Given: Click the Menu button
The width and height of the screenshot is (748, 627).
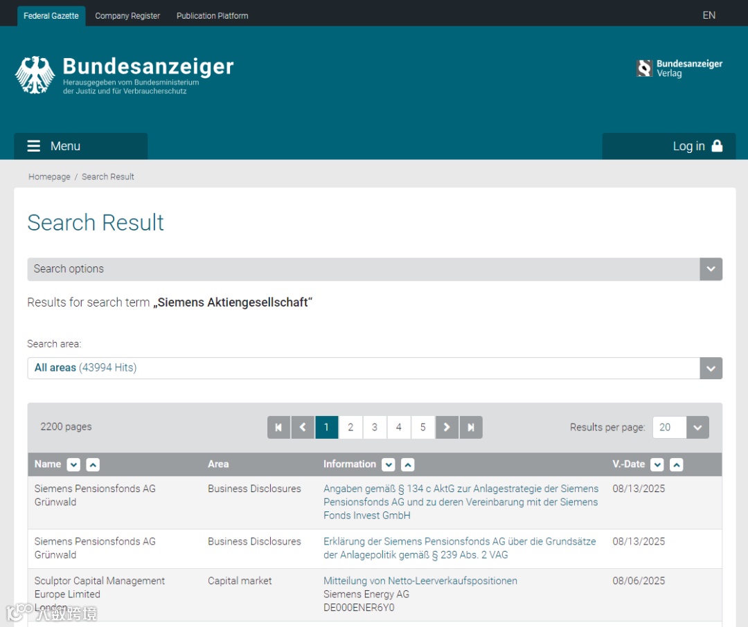Looking at the screenshot, I should tap(80, 146).
